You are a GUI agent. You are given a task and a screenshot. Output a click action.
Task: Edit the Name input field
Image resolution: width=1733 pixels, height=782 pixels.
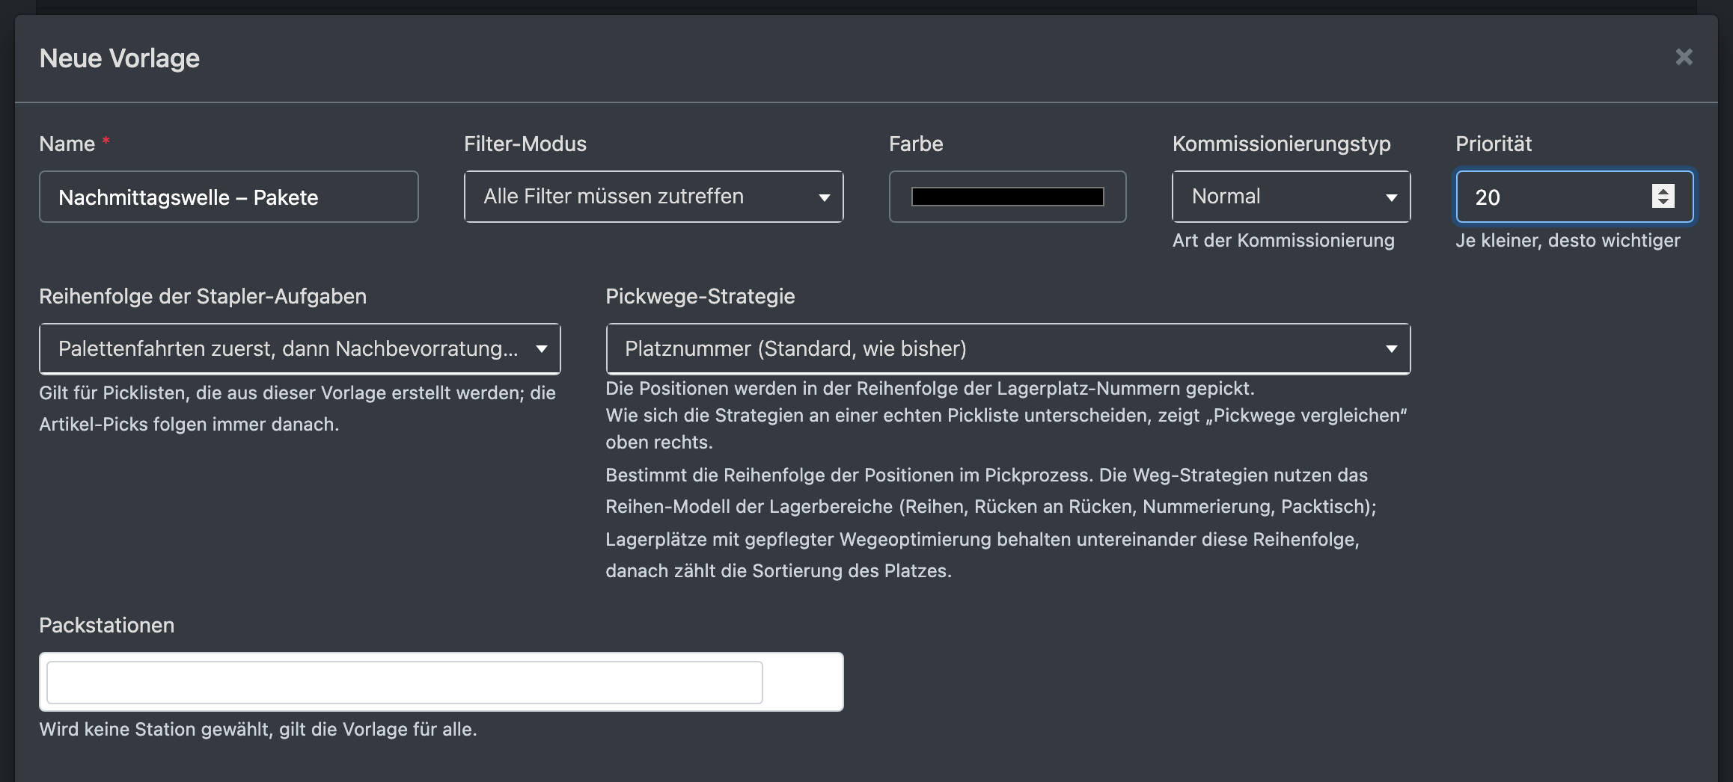[228, 197]
